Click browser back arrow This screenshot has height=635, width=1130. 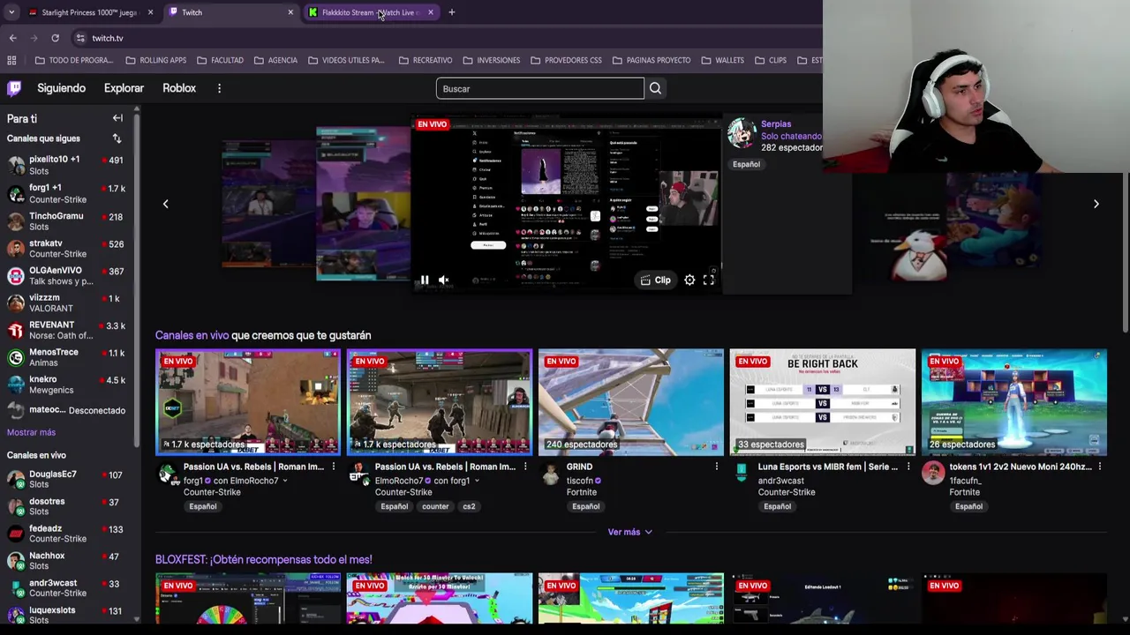point(12,38)
